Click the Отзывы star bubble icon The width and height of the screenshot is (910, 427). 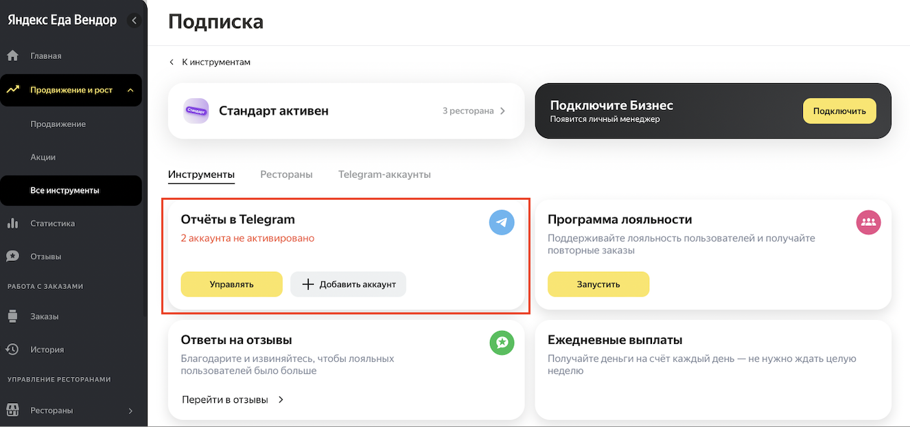tap(12, 256)
